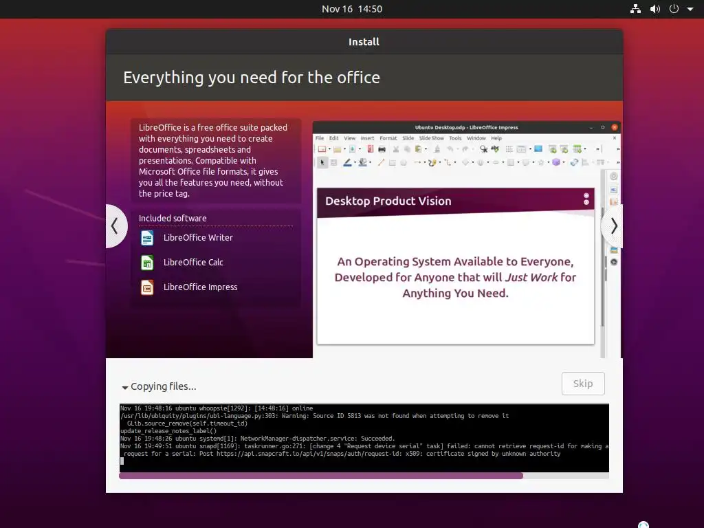
Task: Select the Rectangle shape tool in Impress
Action: [392, 162]
